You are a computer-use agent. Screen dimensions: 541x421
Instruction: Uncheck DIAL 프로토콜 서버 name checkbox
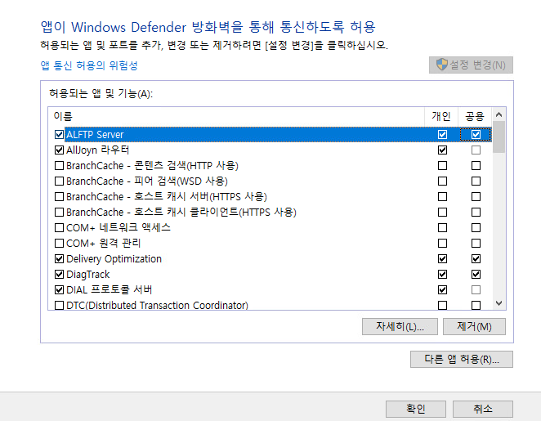click(59, 290)
